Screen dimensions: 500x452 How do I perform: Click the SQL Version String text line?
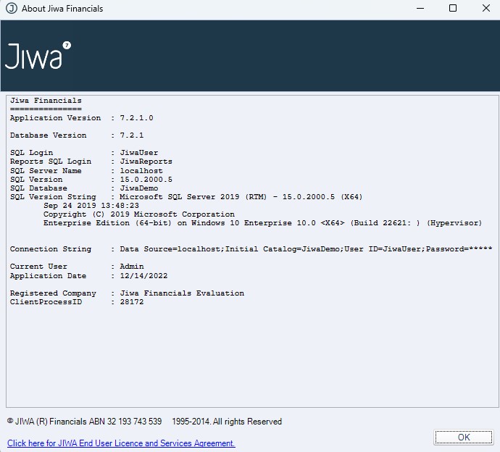186,197
